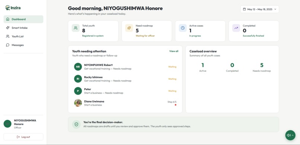Click the Waiting for officer label
This screenshot has height=145, width=300.
click(x=145, y=36)
